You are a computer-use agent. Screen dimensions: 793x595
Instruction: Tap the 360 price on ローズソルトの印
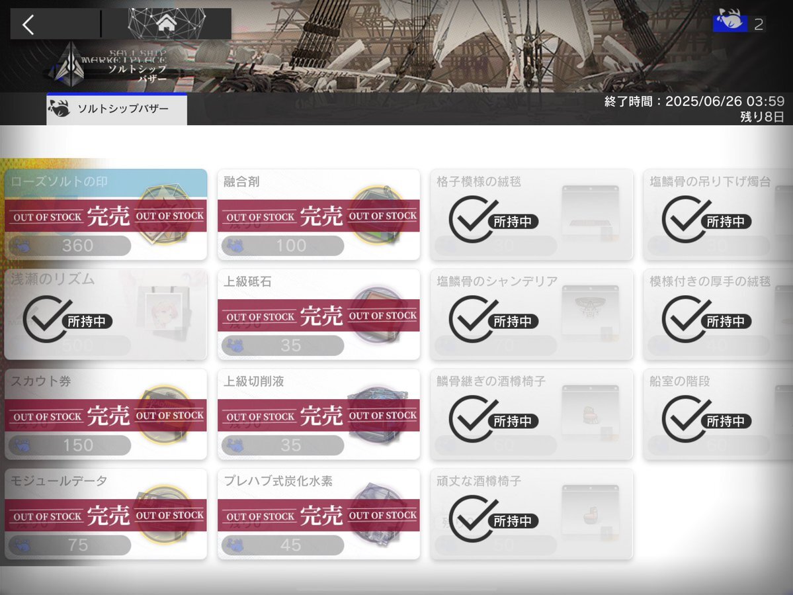(x=70, y=246)
